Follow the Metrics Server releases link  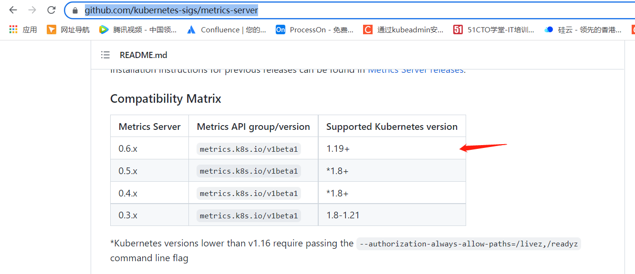click(x=416, y=70)
